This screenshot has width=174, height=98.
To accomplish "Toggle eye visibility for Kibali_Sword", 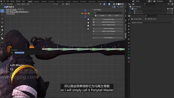I will (170, 13).
